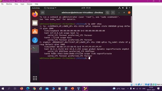This screenshot has height=91, width=162.
Task: Click the inet 127.0.0.1/8 text
Action: click(53, 33)
